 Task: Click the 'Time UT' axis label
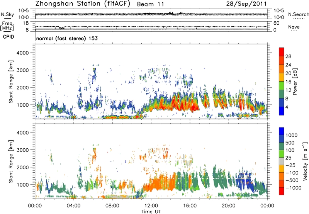coord(151,212)
